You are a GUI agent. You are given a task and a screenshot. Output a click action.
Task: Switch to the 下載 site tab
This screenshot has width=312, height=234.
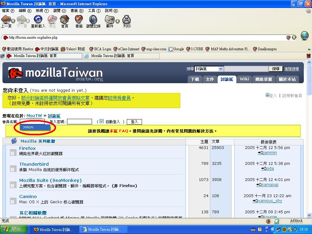point(195,80)
